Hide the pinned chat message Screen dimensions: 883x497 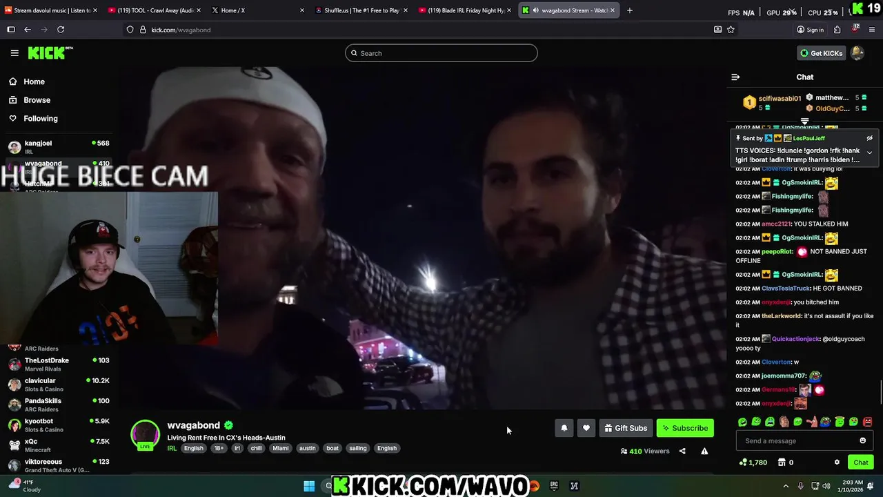coord(869,138)
